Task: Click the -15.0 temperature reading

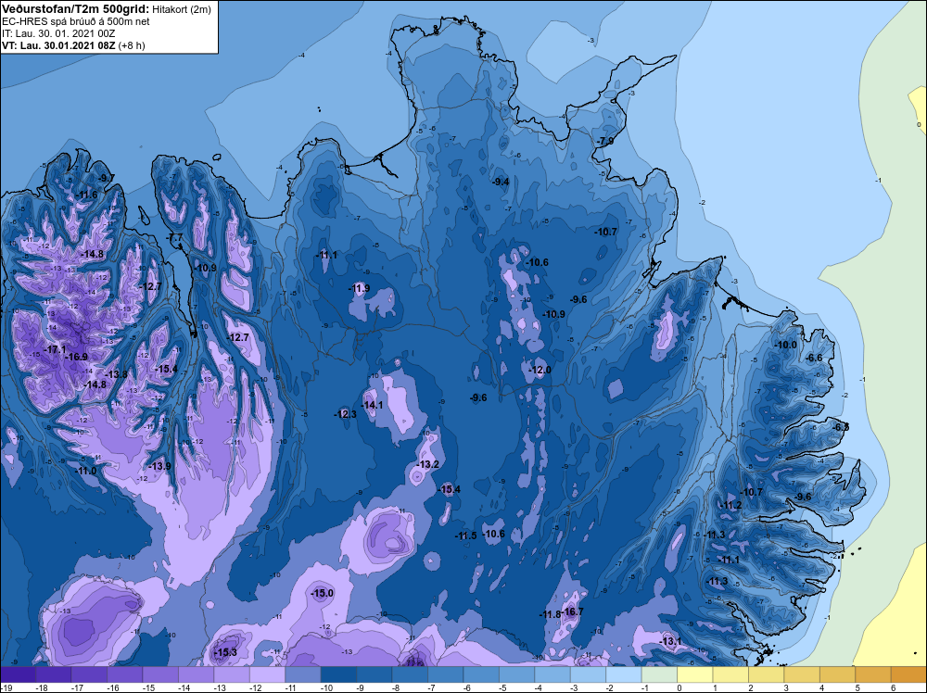Action: tap(323, 593)
